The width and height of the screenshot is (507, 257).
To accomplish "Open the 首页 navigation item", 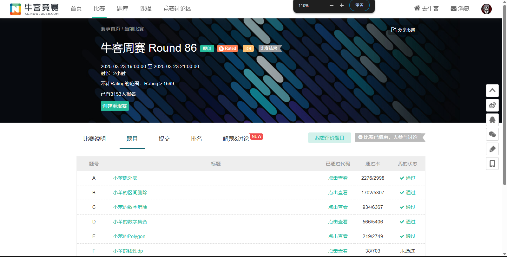I will click(76, 9).
